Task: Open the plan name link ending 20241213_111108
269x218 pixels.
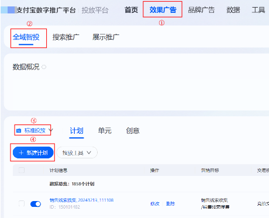Action: pyautogui.click(x=81, y=200)
